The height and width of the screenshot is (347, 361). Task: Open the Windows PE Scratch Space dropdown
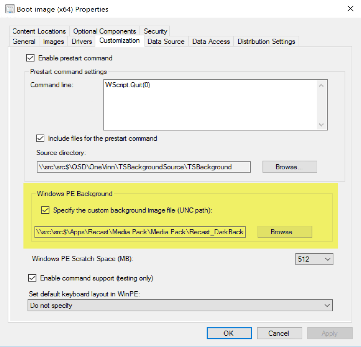(328, 259)
